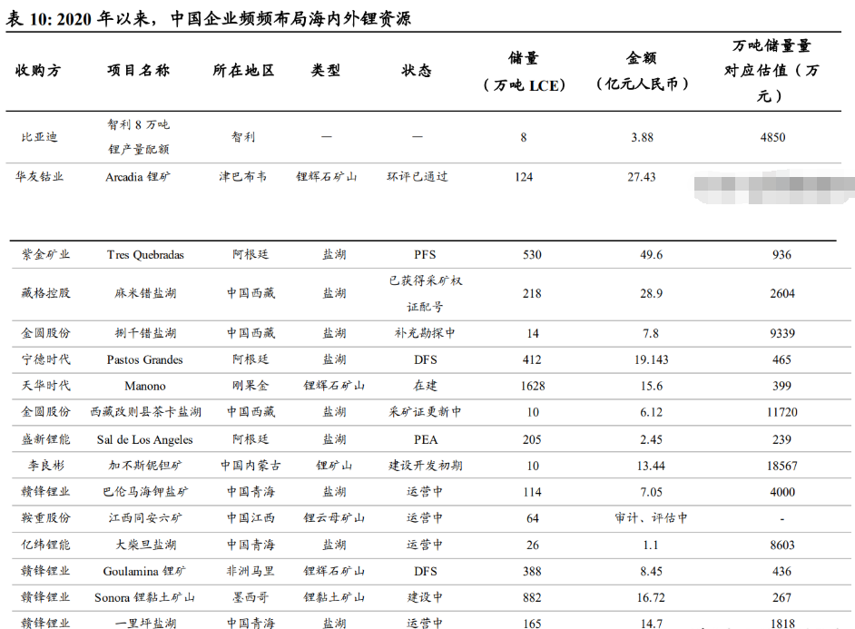Click '已获得采矿权' status text
This screenshot has height=629, width=855.
click(426, 280)
